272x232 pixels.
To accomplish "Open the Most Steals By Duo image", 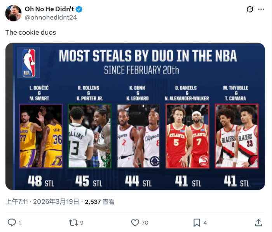I will (x=135, y=116).
